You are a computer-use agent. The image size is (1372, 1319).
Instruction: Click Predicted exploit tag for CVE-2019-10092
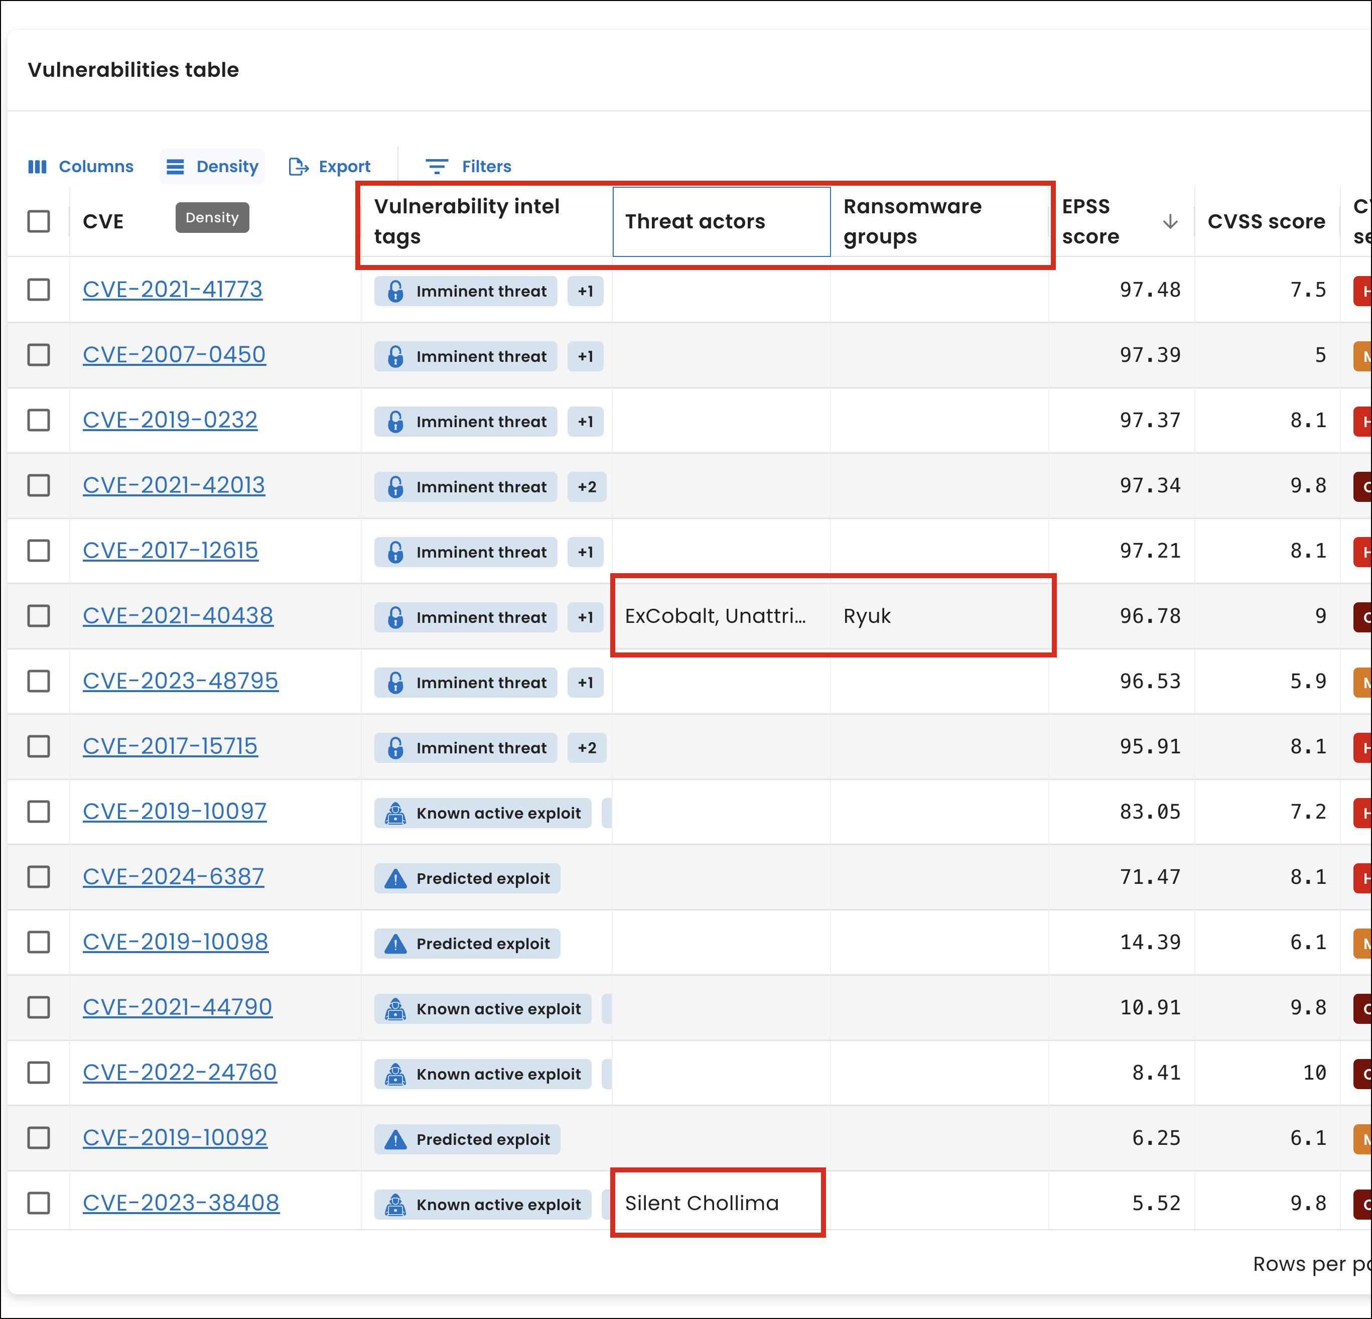(468, 1139)
